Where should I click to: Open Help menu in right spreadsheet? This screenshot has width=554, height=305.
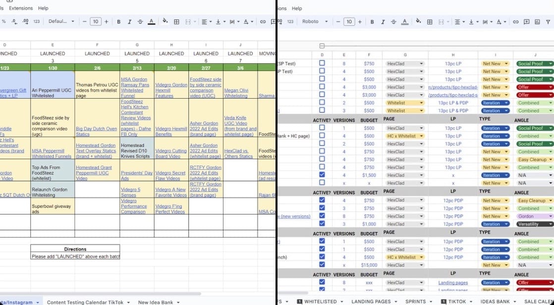(x=297, y=8)
